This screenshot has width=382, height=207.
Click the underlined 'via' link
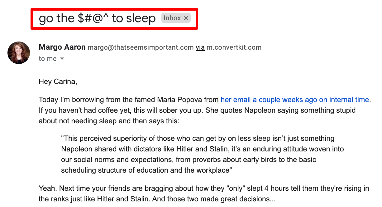click(x=200, y=48)
